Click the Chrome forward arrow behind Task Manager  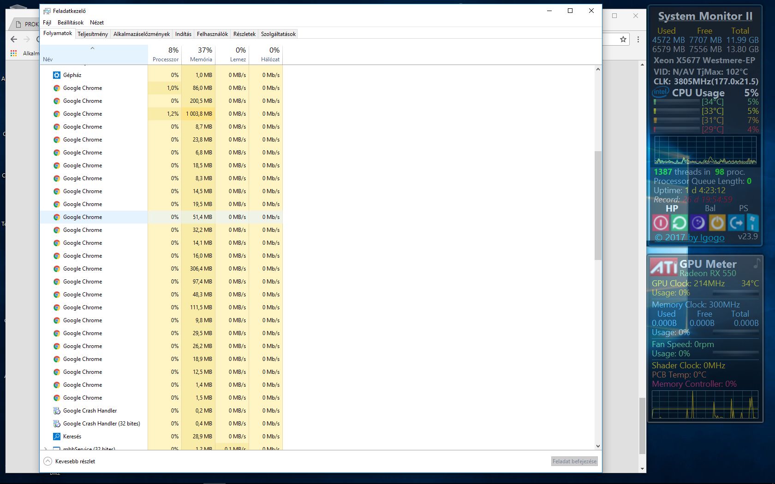[x=27, y=39]
